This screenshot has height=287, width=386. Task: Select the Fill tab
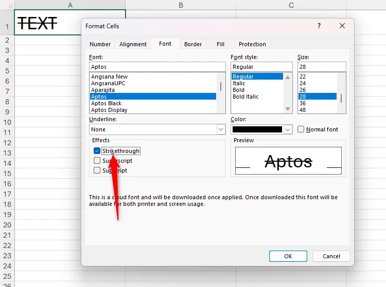coord(220,44)
